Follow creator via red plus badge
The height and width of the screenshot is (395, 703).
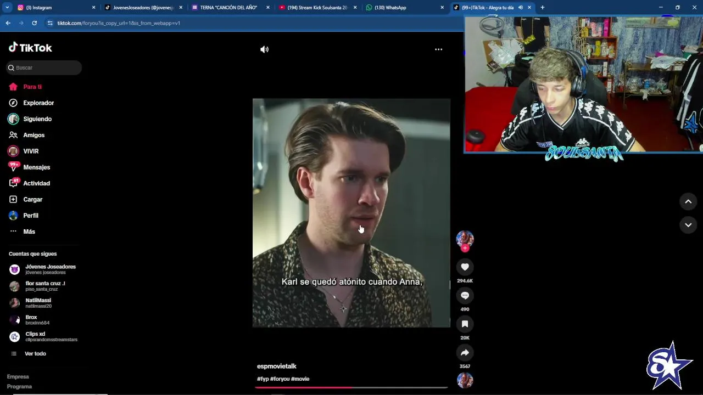[465, 249]
